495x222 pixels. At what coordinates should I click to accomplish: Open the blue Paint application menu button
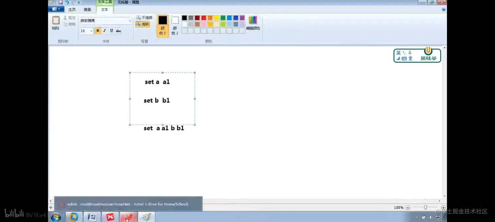pyautogui.click(x=56, y=9)
